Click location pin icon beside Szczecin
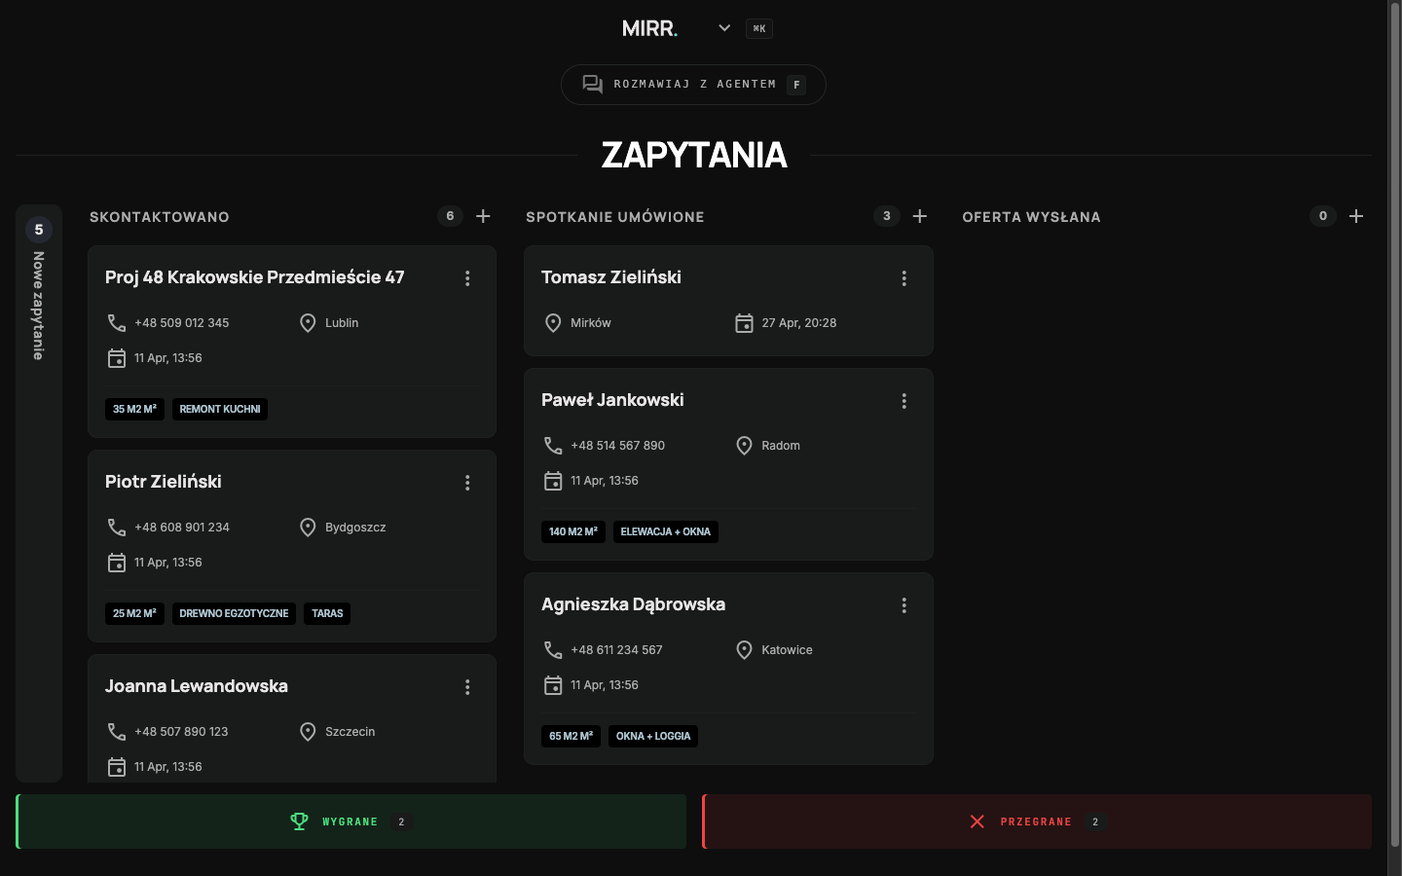 [x=308, y=732]
